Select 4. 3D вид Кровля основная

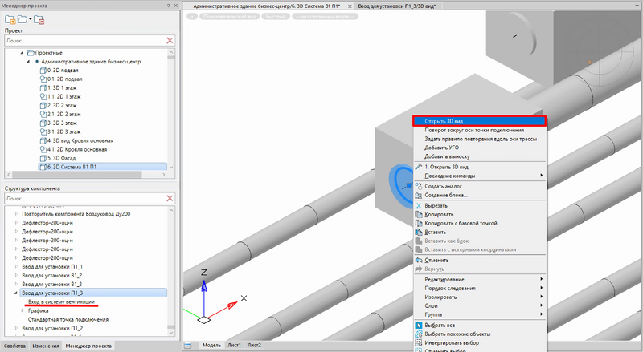point(76,141)
